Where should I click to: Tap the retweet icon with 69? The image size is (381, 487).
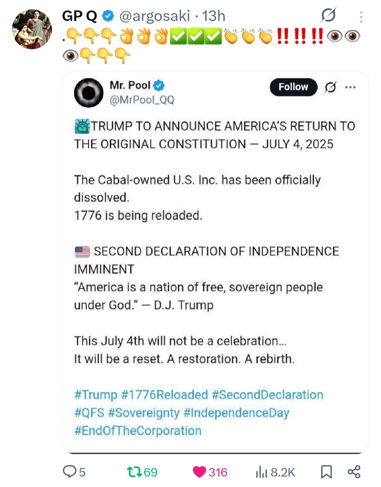click(134, 472)
